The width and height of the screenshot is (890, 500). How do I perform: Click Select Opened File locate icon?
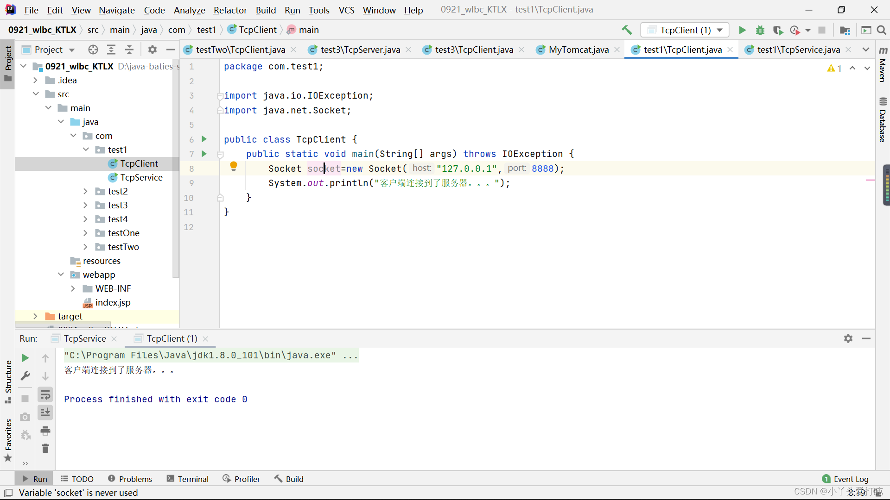pos(93,50)
